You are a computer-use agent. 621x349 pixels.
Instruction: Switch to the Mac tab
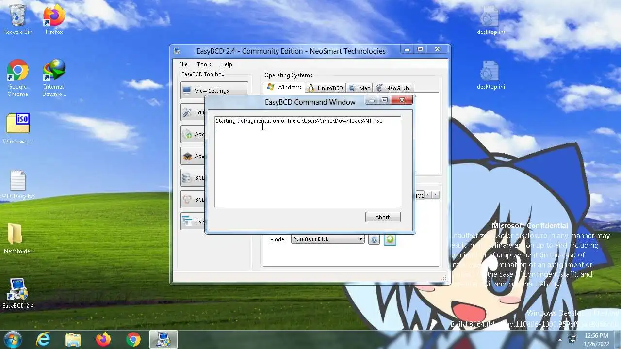pos(360,88)
